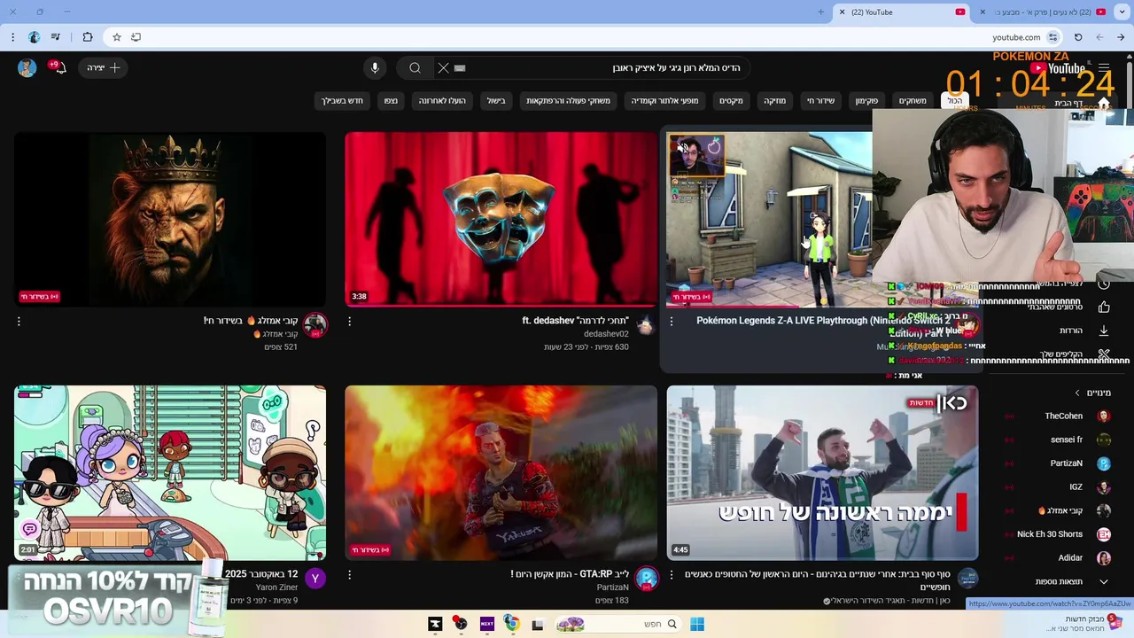Open the Your clips scissors icon
The width and height of the screenshot is (1134, 638).
pos(1104,354)
